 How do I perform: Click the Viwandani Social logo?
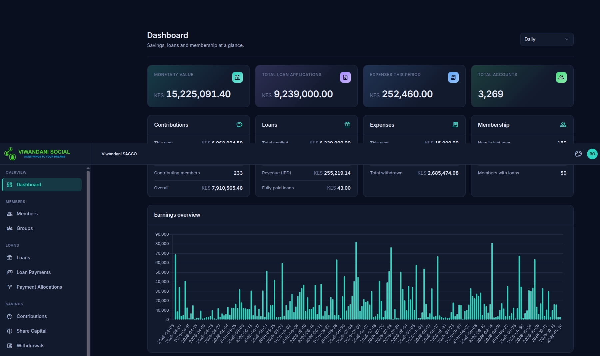(x=37, y=154)
